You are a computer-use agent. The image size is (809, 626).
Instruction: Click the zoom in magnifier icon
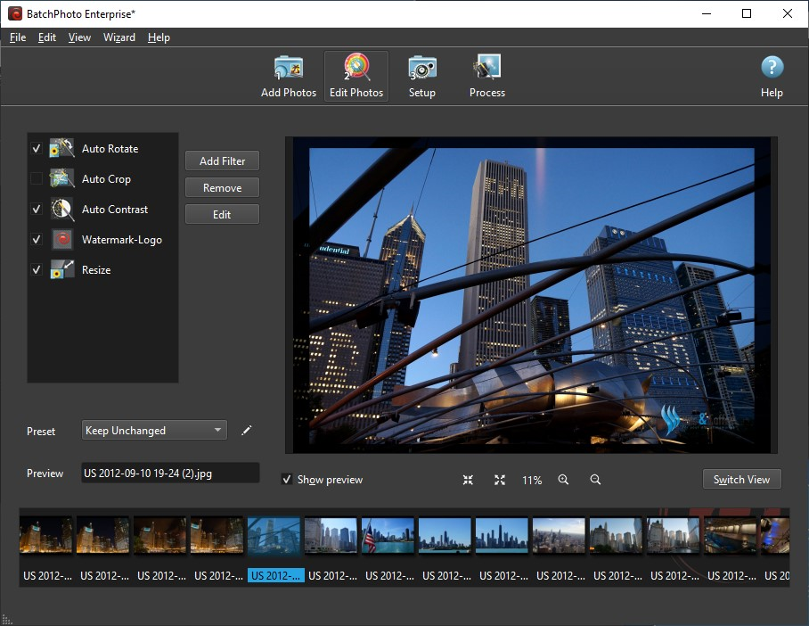click(563, 480)
